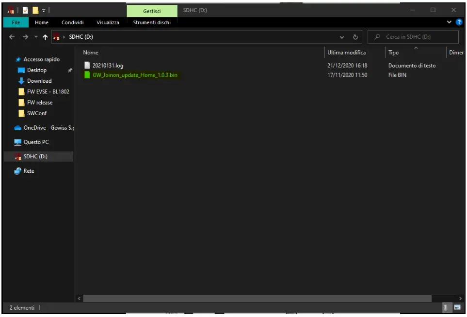Open the Quick Access Toolbar customize dropdown
The height and width of the screenshot is (317, 467).
tap(44, 10)
